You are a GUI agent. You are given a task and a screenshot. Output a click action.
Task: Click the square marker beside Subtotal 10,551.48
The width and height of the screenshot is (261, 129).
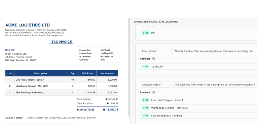[106, 99]
